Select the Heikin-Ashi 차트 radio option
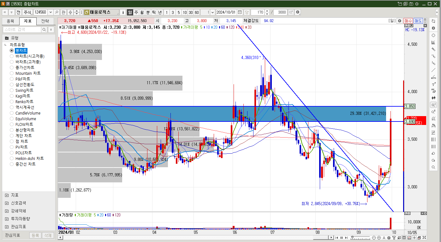Viewport: 441px width, 242px height. (12, 158)
